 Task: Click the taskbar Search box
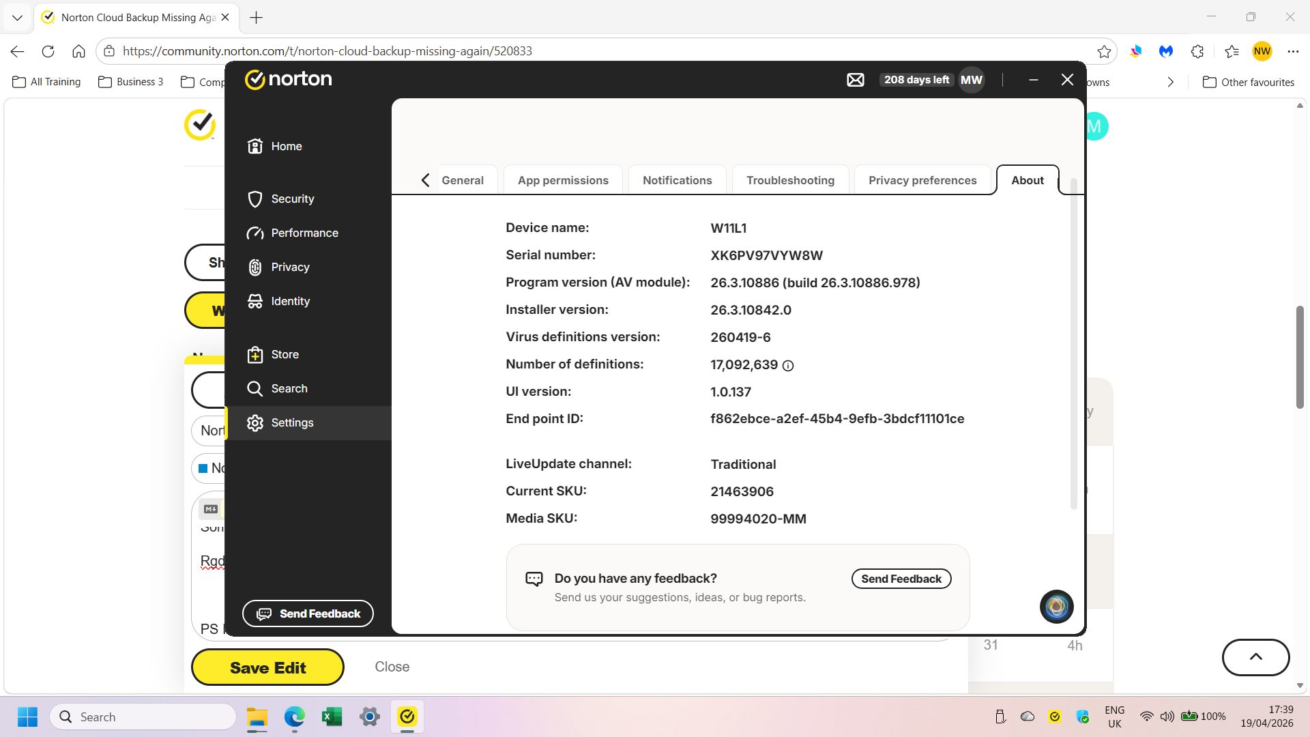tap(143, 717)
